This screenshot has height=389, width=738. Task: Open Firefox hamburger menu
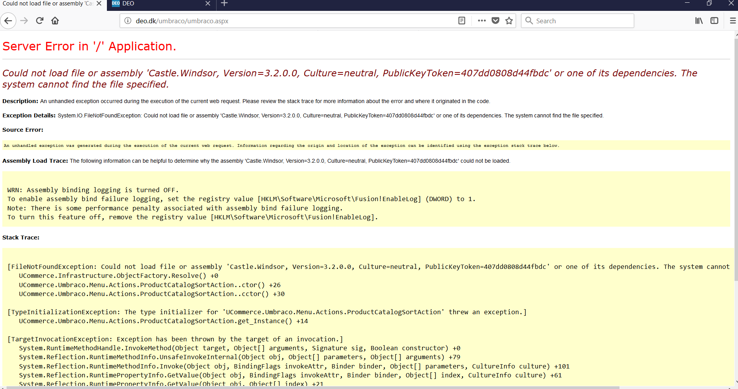(733, 21)
